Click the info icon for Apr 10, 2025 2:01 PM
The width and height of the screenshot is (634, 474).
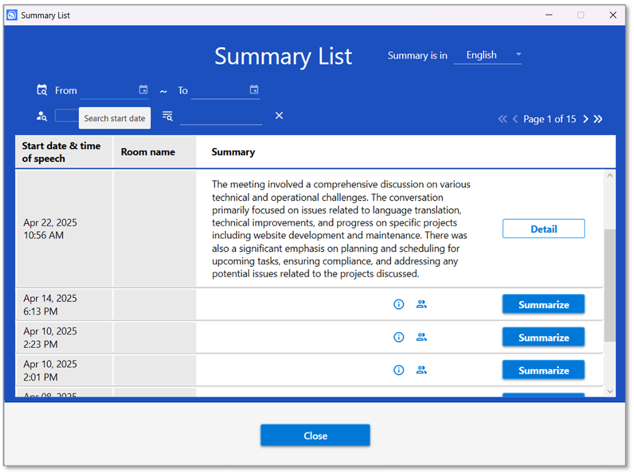[x=399, y=370]
